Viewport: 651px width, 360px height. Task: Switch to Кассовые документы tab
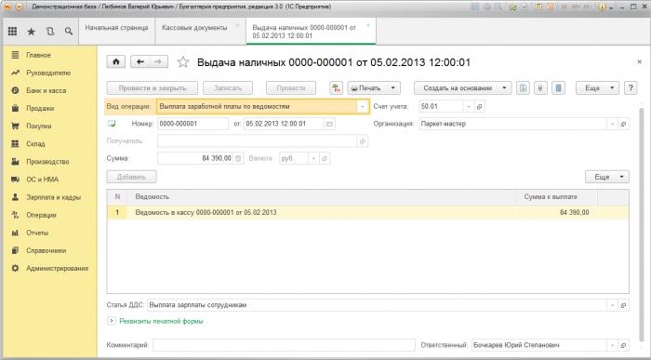coord(194,28)
